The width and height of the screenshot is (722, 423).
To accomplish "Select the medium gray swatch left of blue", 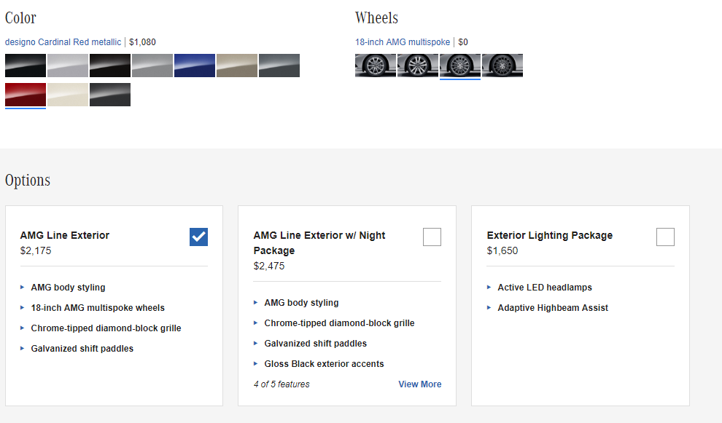I will tap(152, 66).
